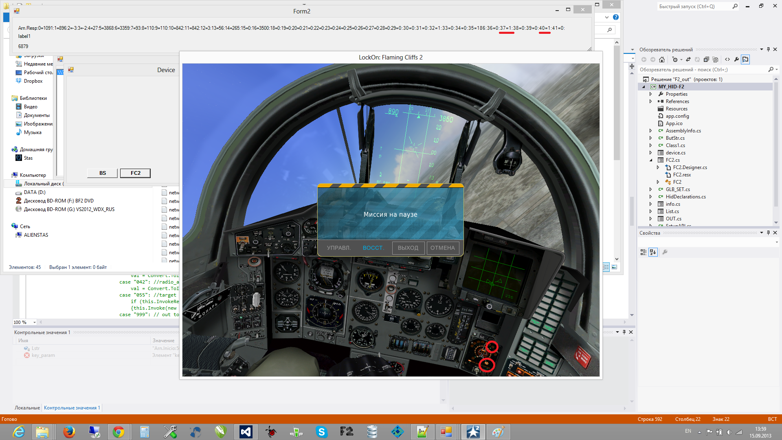Expand HidDeclarations.cs node
782x440 pixels.
(650, 197)
